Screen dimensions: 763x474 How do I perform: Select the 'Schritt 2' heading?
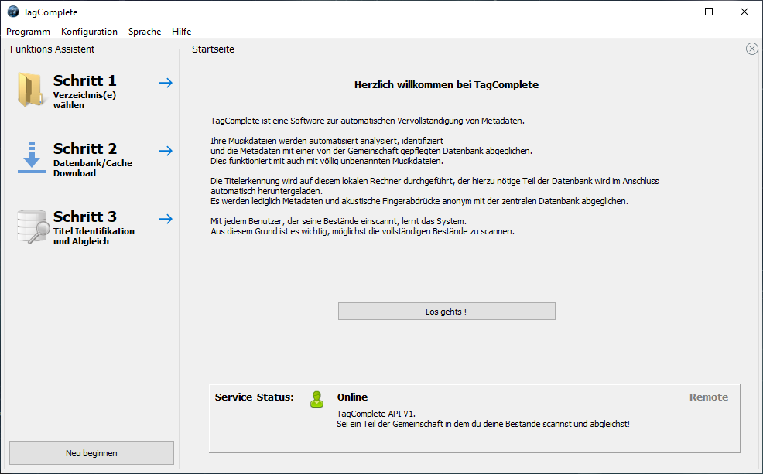point(84,148)
